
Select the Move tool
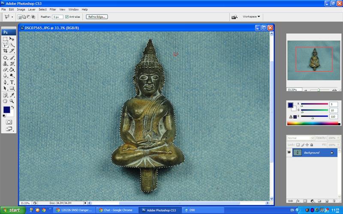(x=12, y=39)
